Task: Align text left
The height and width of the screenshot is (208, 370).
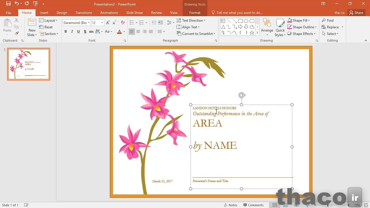Action: tap(132, 31)
